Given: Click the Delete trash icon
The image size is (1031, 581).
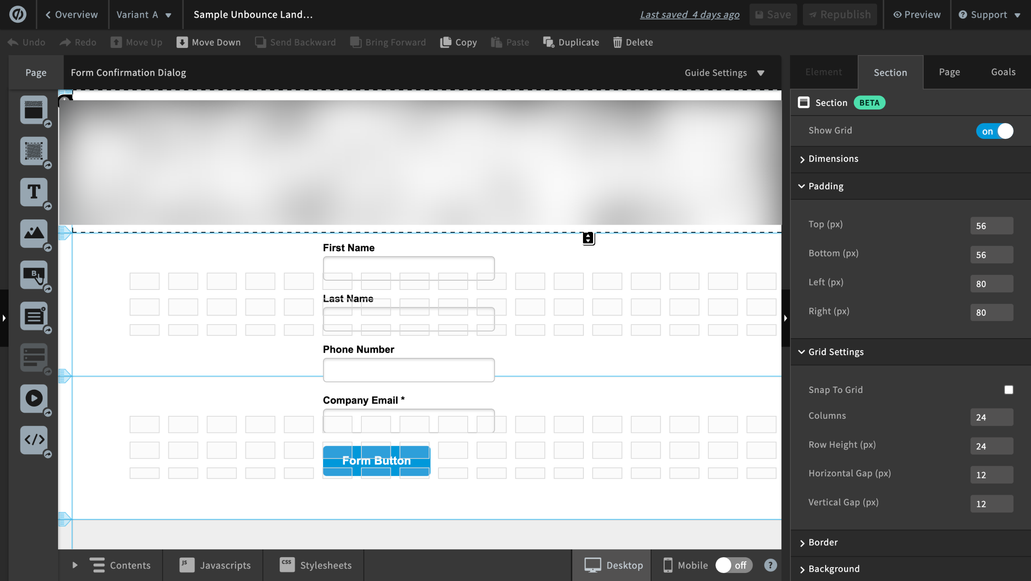Looking at the screenshot, I should pyautogui.click(x=617, y=42).
